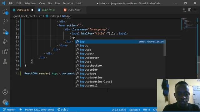Viewport: 200px width, 112px height.
Task: Open editor More Actions ellipsis
Action: pos(195,10)
